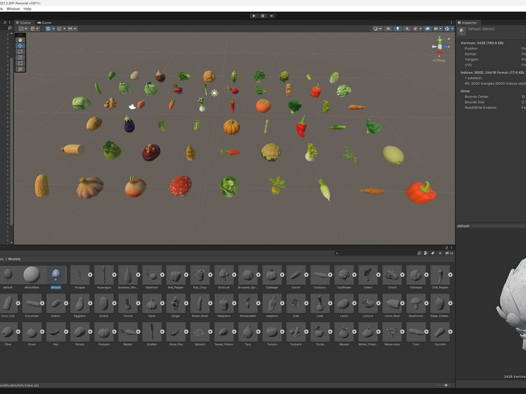Viewport: 526px width, 394px height.
Task: Select the Inspector tab
Action: pos(467,22)
